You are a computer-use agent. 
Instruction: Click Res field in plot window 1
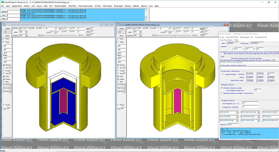coord(9,108)
